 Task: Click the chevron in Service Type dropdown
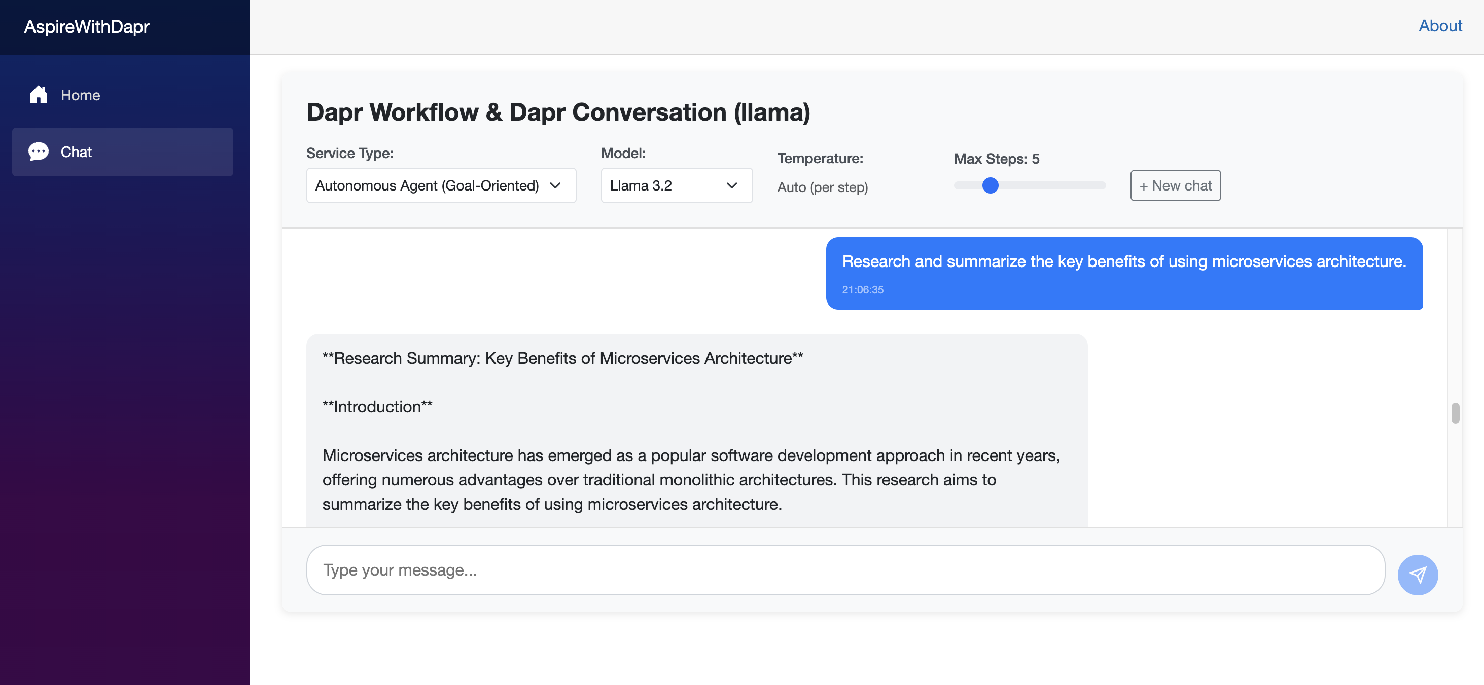(555, 185)
